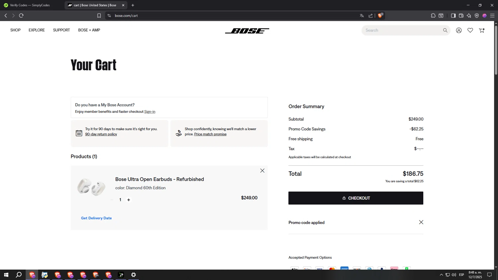Open the browser extensions puzzle icon
This screenshot has height=280, width=498.
click(433, 16)
